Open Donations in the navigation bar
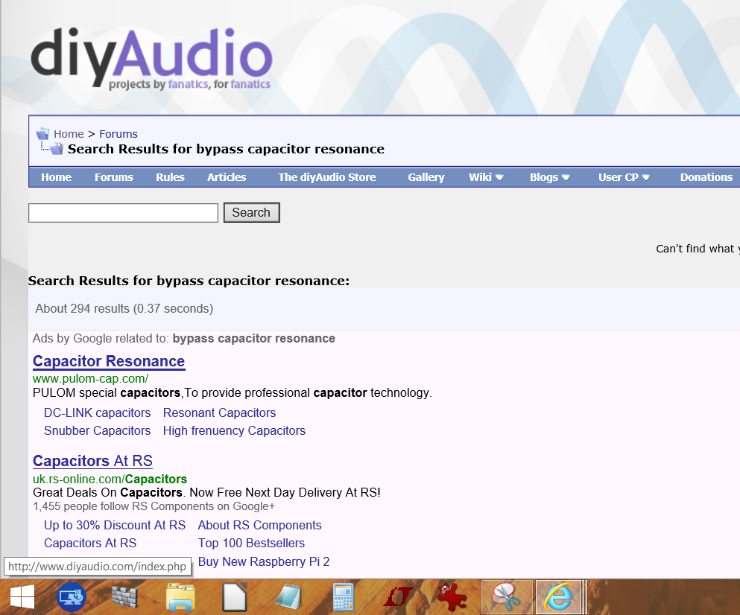The height and width of the screenshot is (615, 740). [706, 177]
